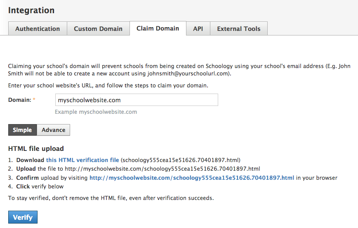Click the Integration page heading
Image resolution: width=358 pixels, height=228 pixels.
(31, 10)
